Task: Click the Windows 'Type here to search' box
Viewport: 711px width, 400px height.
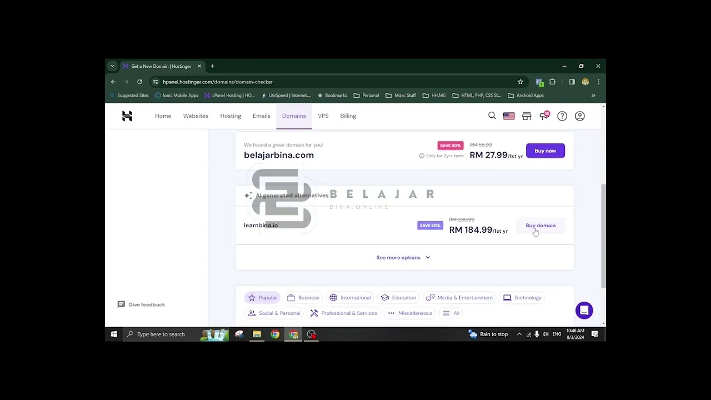Action: click(x=176, y=334)
